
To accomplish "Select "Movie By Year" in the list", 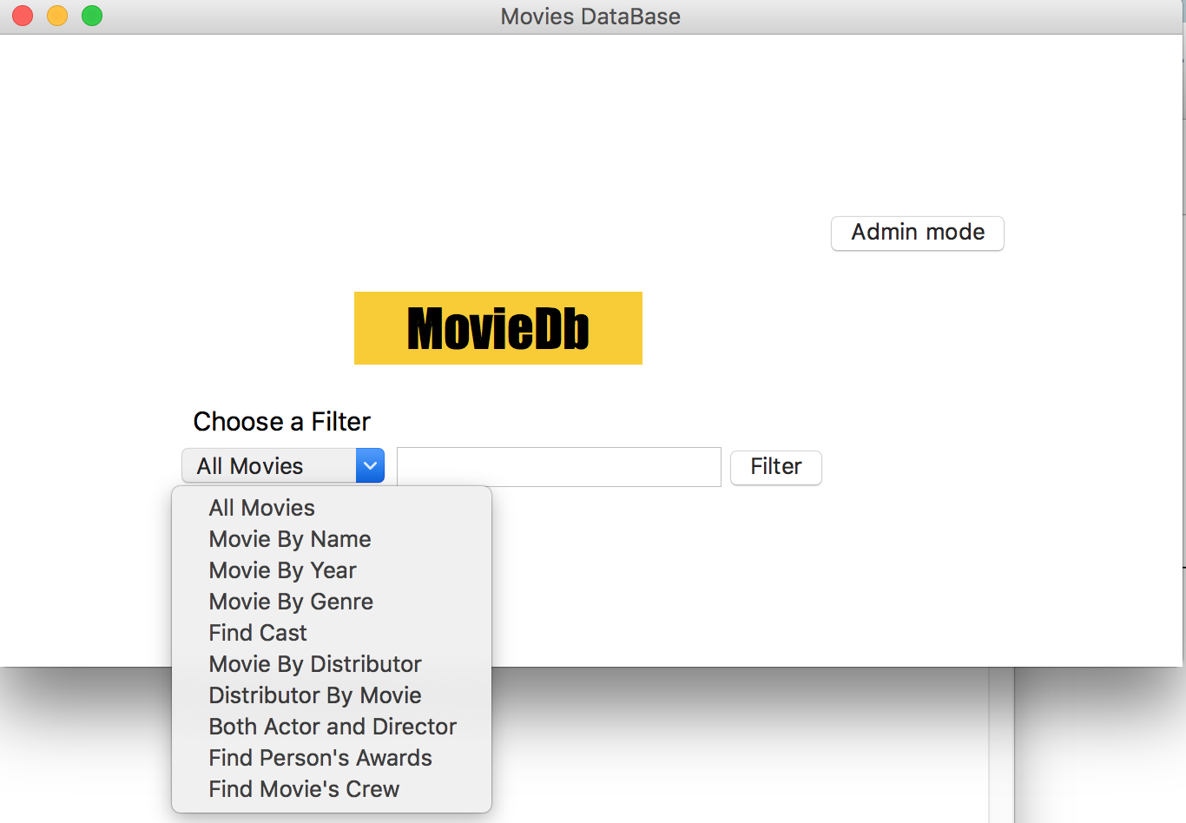I will (282, 570).
